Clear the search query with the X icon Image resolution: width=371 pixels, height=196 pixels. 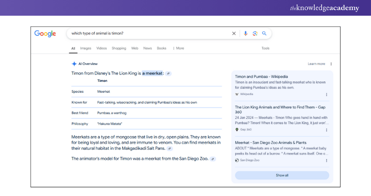click(234, 34)
